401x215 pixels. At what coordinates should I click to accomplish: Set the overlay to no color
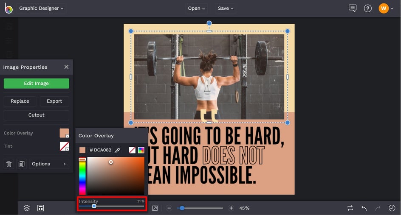(132, 150)
